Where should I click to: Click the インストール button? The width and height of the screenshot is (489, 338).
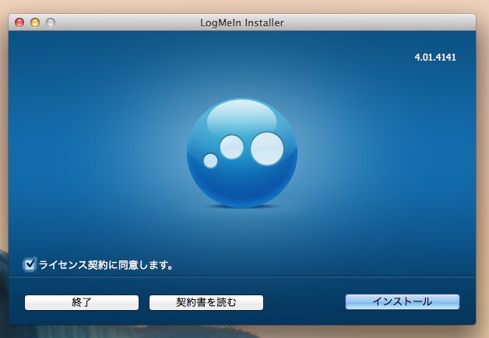click(x=403, y=301)
